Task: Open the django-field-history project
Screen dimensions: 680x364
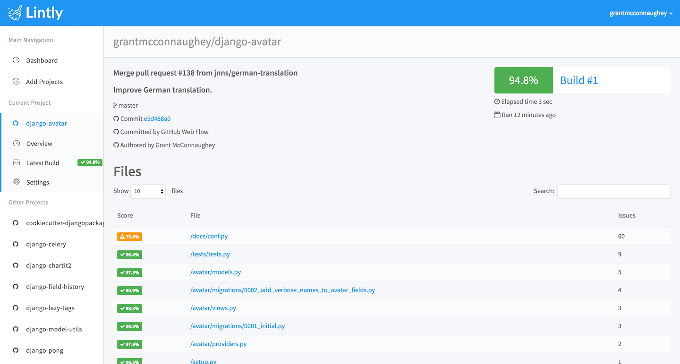Action: [55, 287]
